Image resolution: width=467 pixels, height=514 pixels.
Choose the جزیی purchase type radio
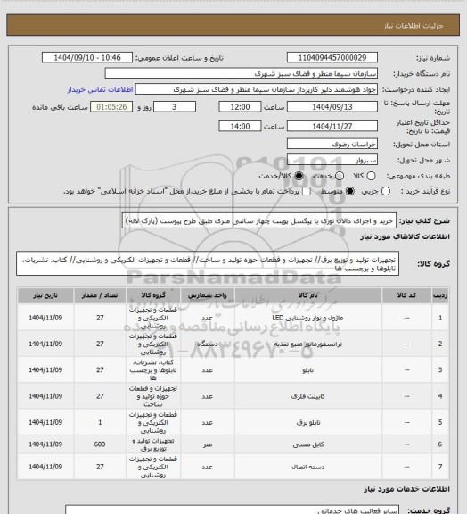(x=386, y=191)
